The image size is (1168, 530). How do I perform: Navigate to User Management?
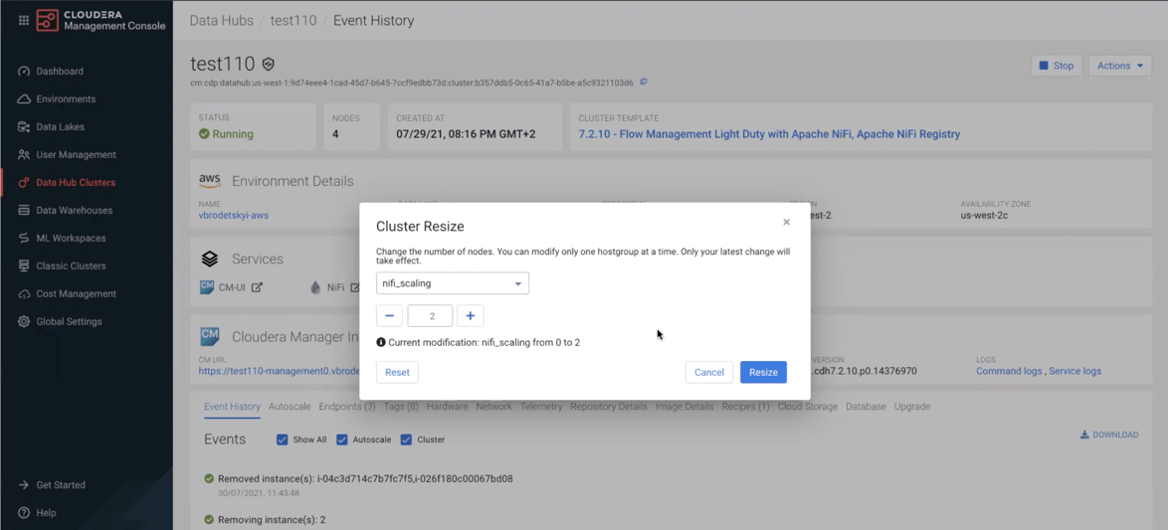[76, 155]
